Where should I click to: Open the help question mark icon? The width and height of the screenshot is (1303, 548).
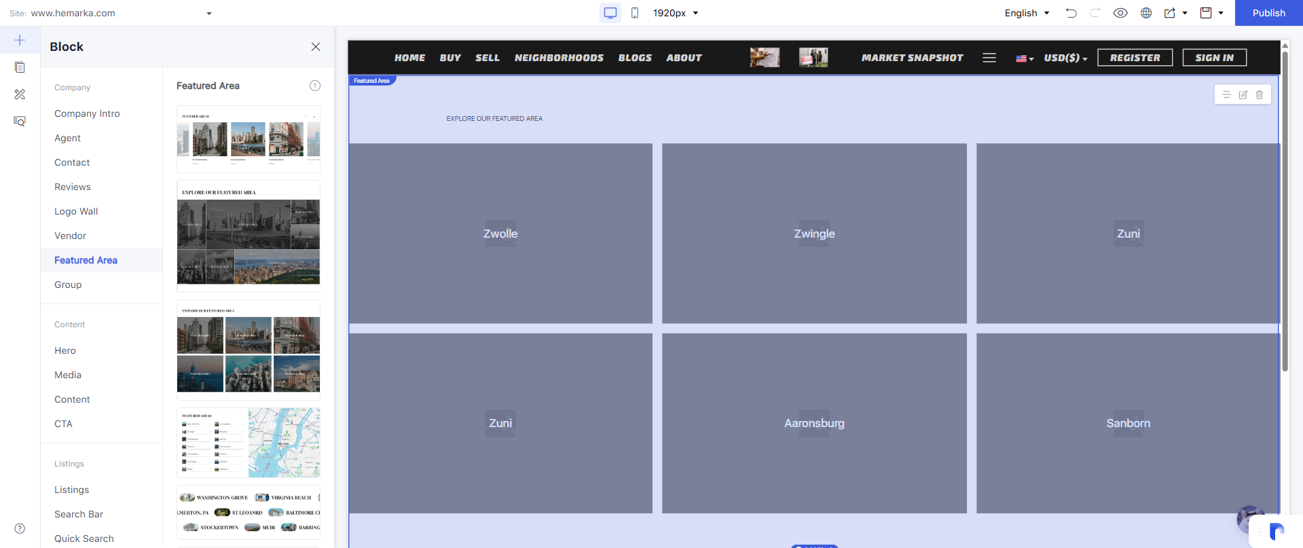click(20, 528)
